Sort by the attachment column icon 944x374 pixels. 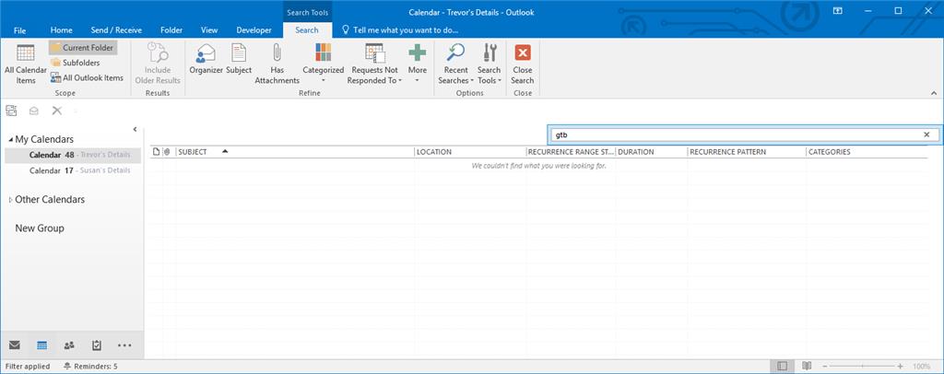[x=167, y=152]
